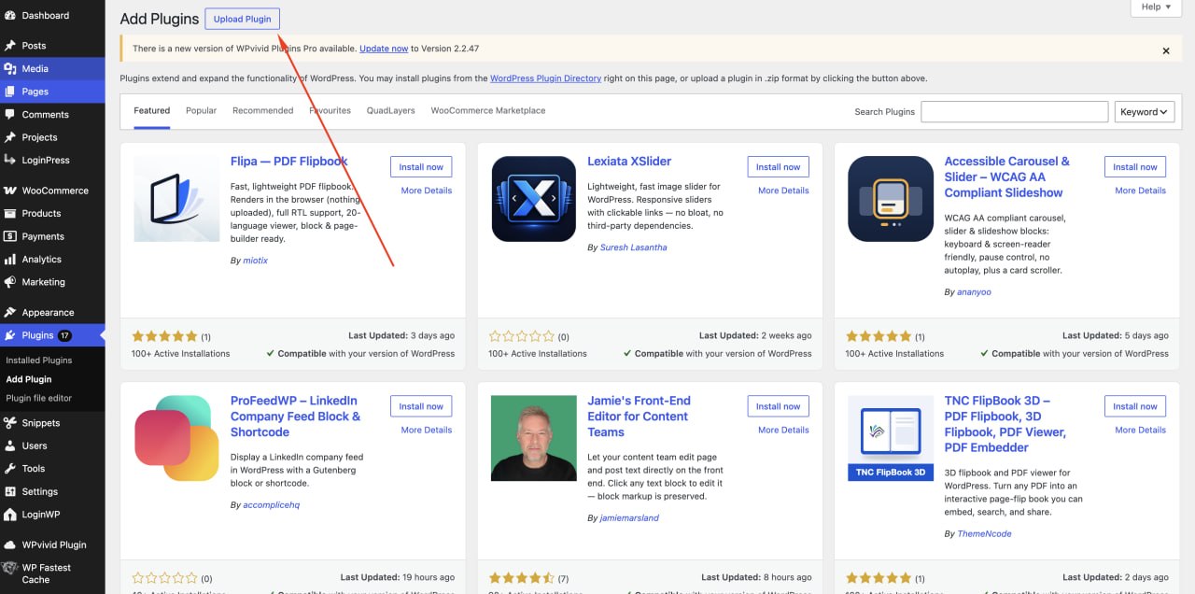The image size is (1195, 594).
Task: Open the Dashboard icon in sidebar
Action: click(10, 16)
